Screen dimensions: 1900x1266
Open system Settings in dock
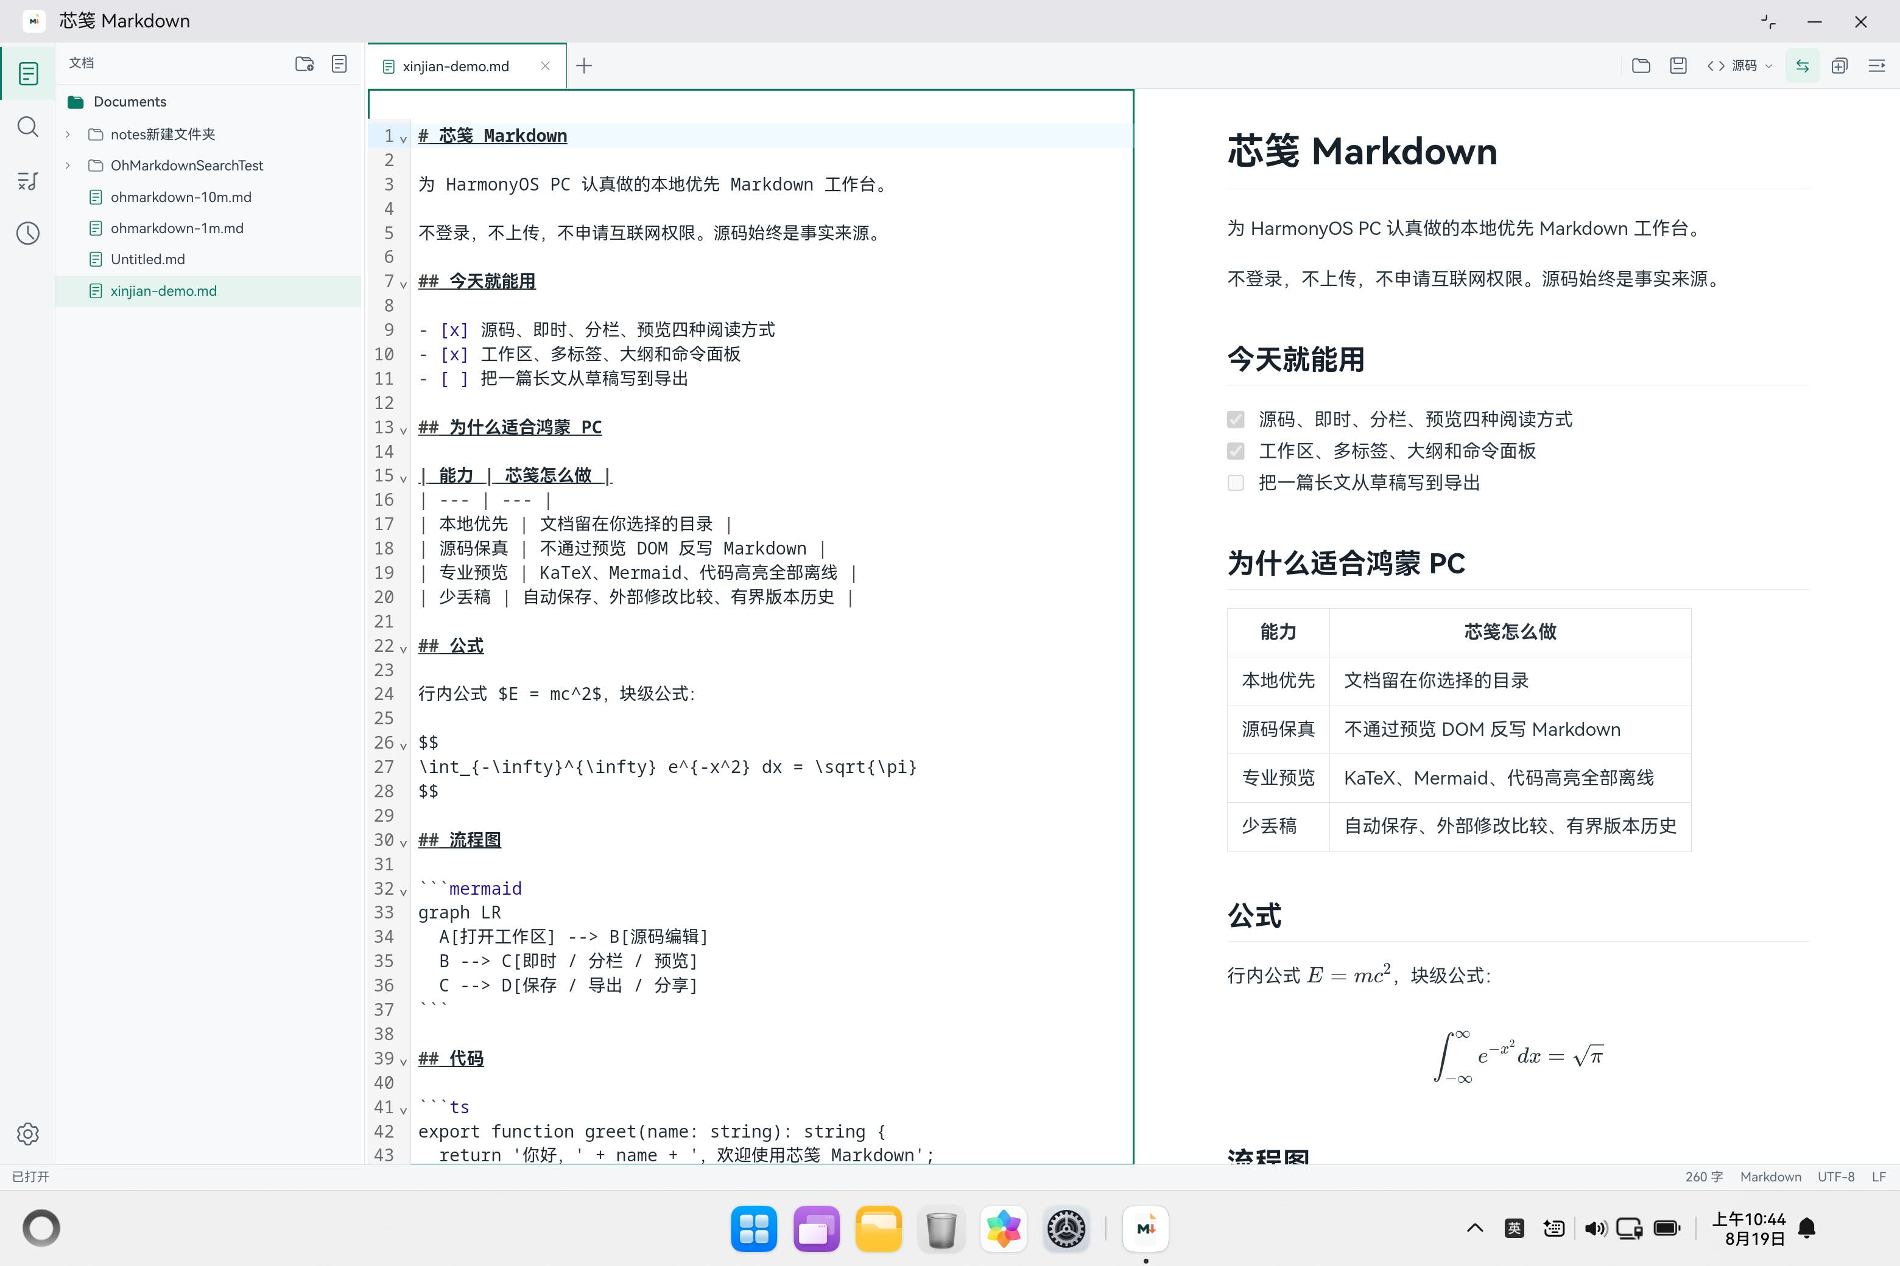pos(1066,1229)
